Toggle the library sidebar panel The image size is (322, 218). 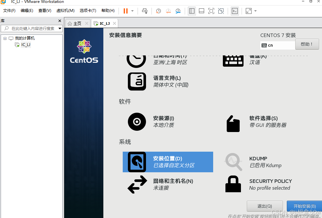pos(192,11)
